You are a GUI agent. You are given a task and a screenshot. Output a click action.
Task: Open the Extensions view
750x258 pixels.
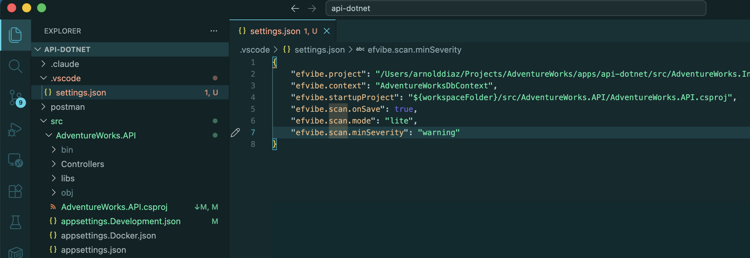click(x=15, y=191)
